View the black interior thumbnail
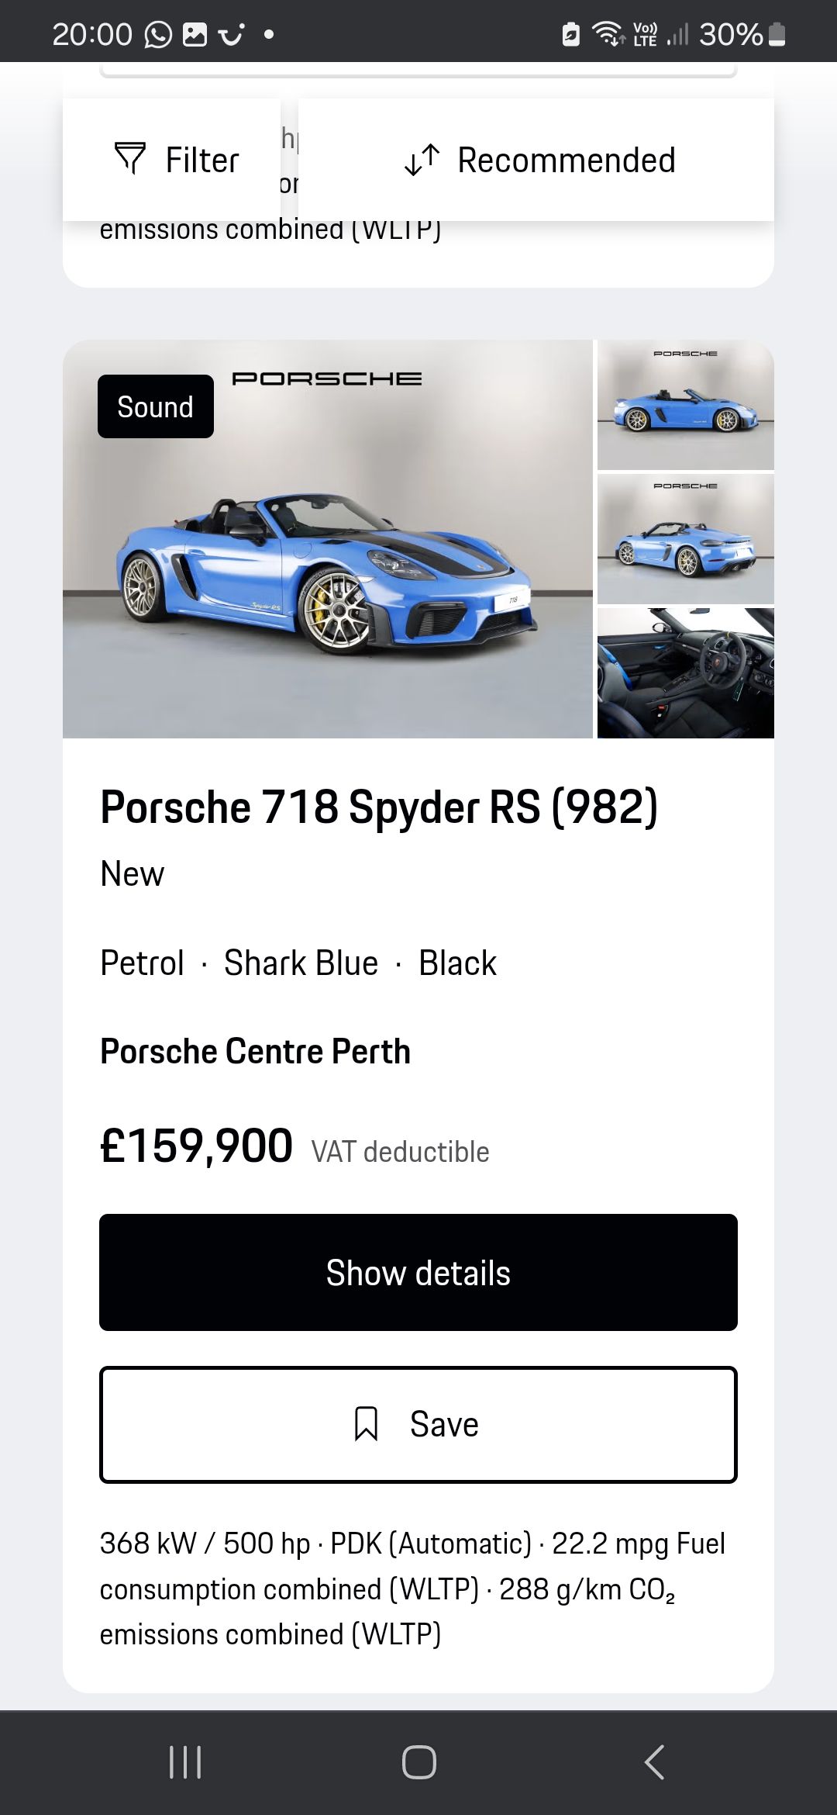Viewport: 837px width, 1815px height. click(x=685, y=672)
